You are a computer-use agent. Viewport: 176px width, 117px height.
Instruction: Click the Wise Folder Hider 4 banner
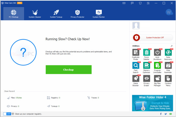153,103
